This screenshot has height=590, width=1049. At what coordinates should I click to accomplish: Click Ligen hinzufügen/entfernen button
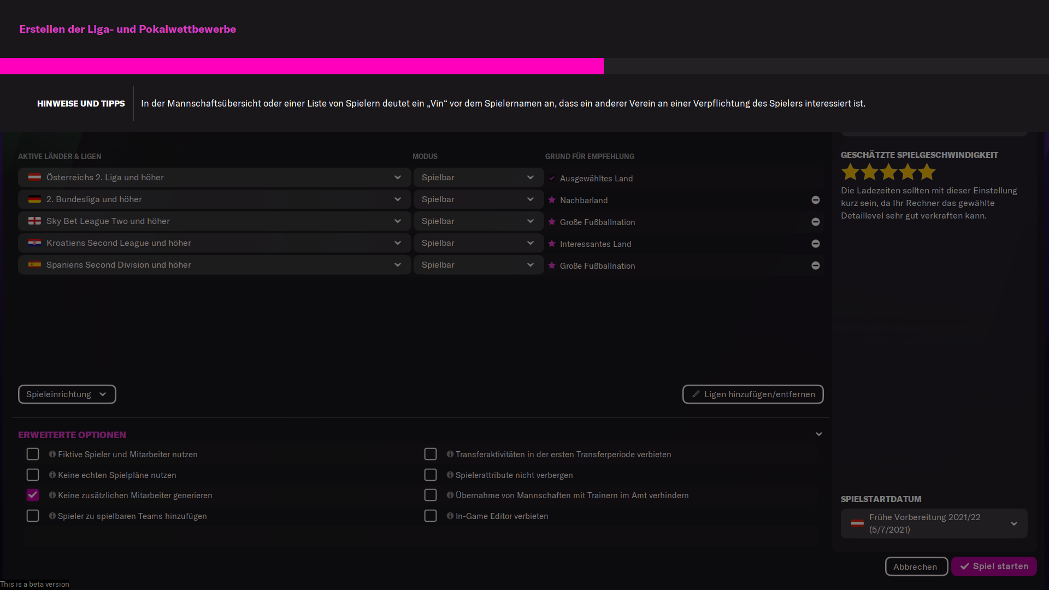coord(752,394)
